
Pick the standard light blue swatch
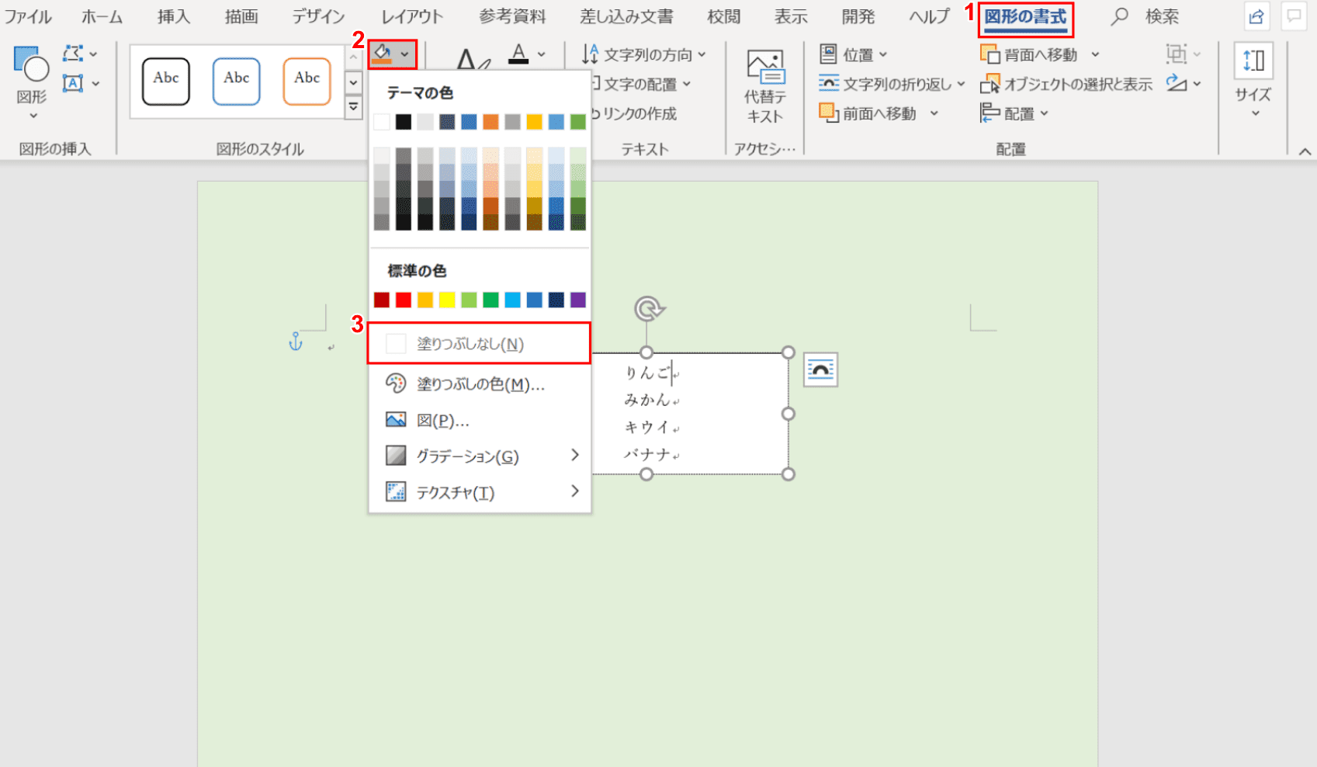click(x=512, y=300)
